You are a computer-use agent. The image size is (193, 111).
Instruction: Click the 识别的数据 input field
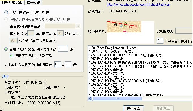pyautogui.click(x=184, y=31)
